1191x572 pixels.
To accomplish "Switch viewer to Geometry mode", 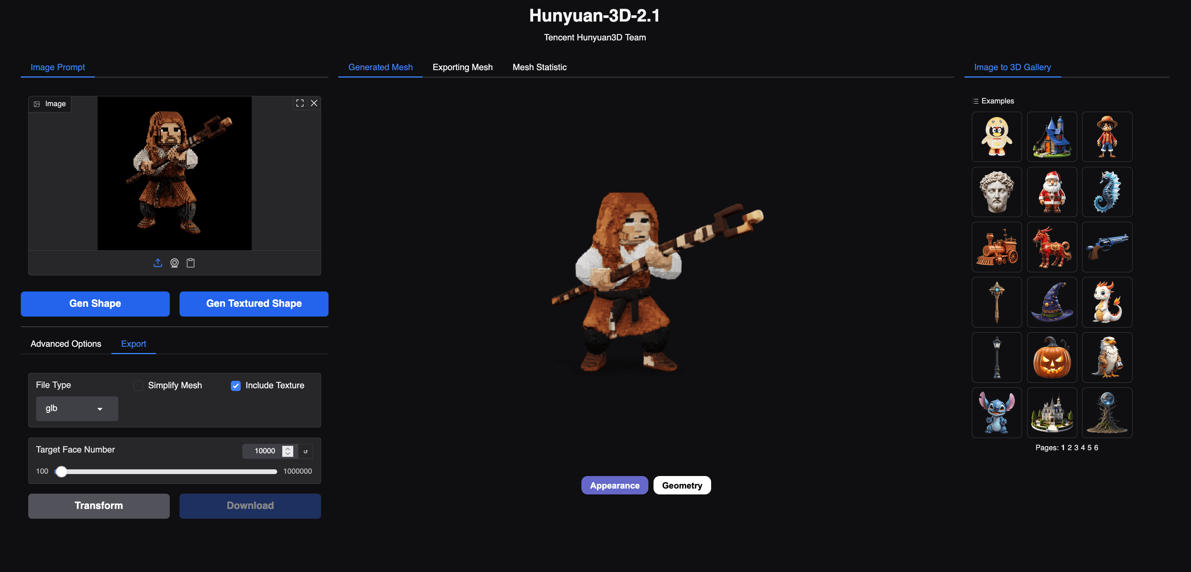I will pos(682,485).
